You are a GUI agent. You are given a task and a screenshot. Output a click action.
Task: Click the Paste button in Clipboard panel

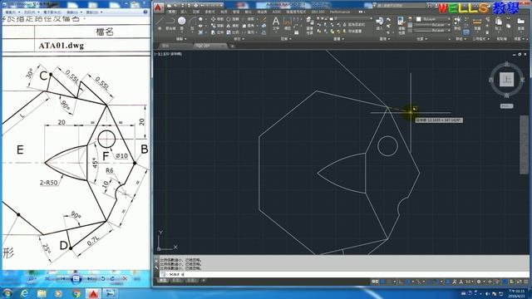[498, 23]
